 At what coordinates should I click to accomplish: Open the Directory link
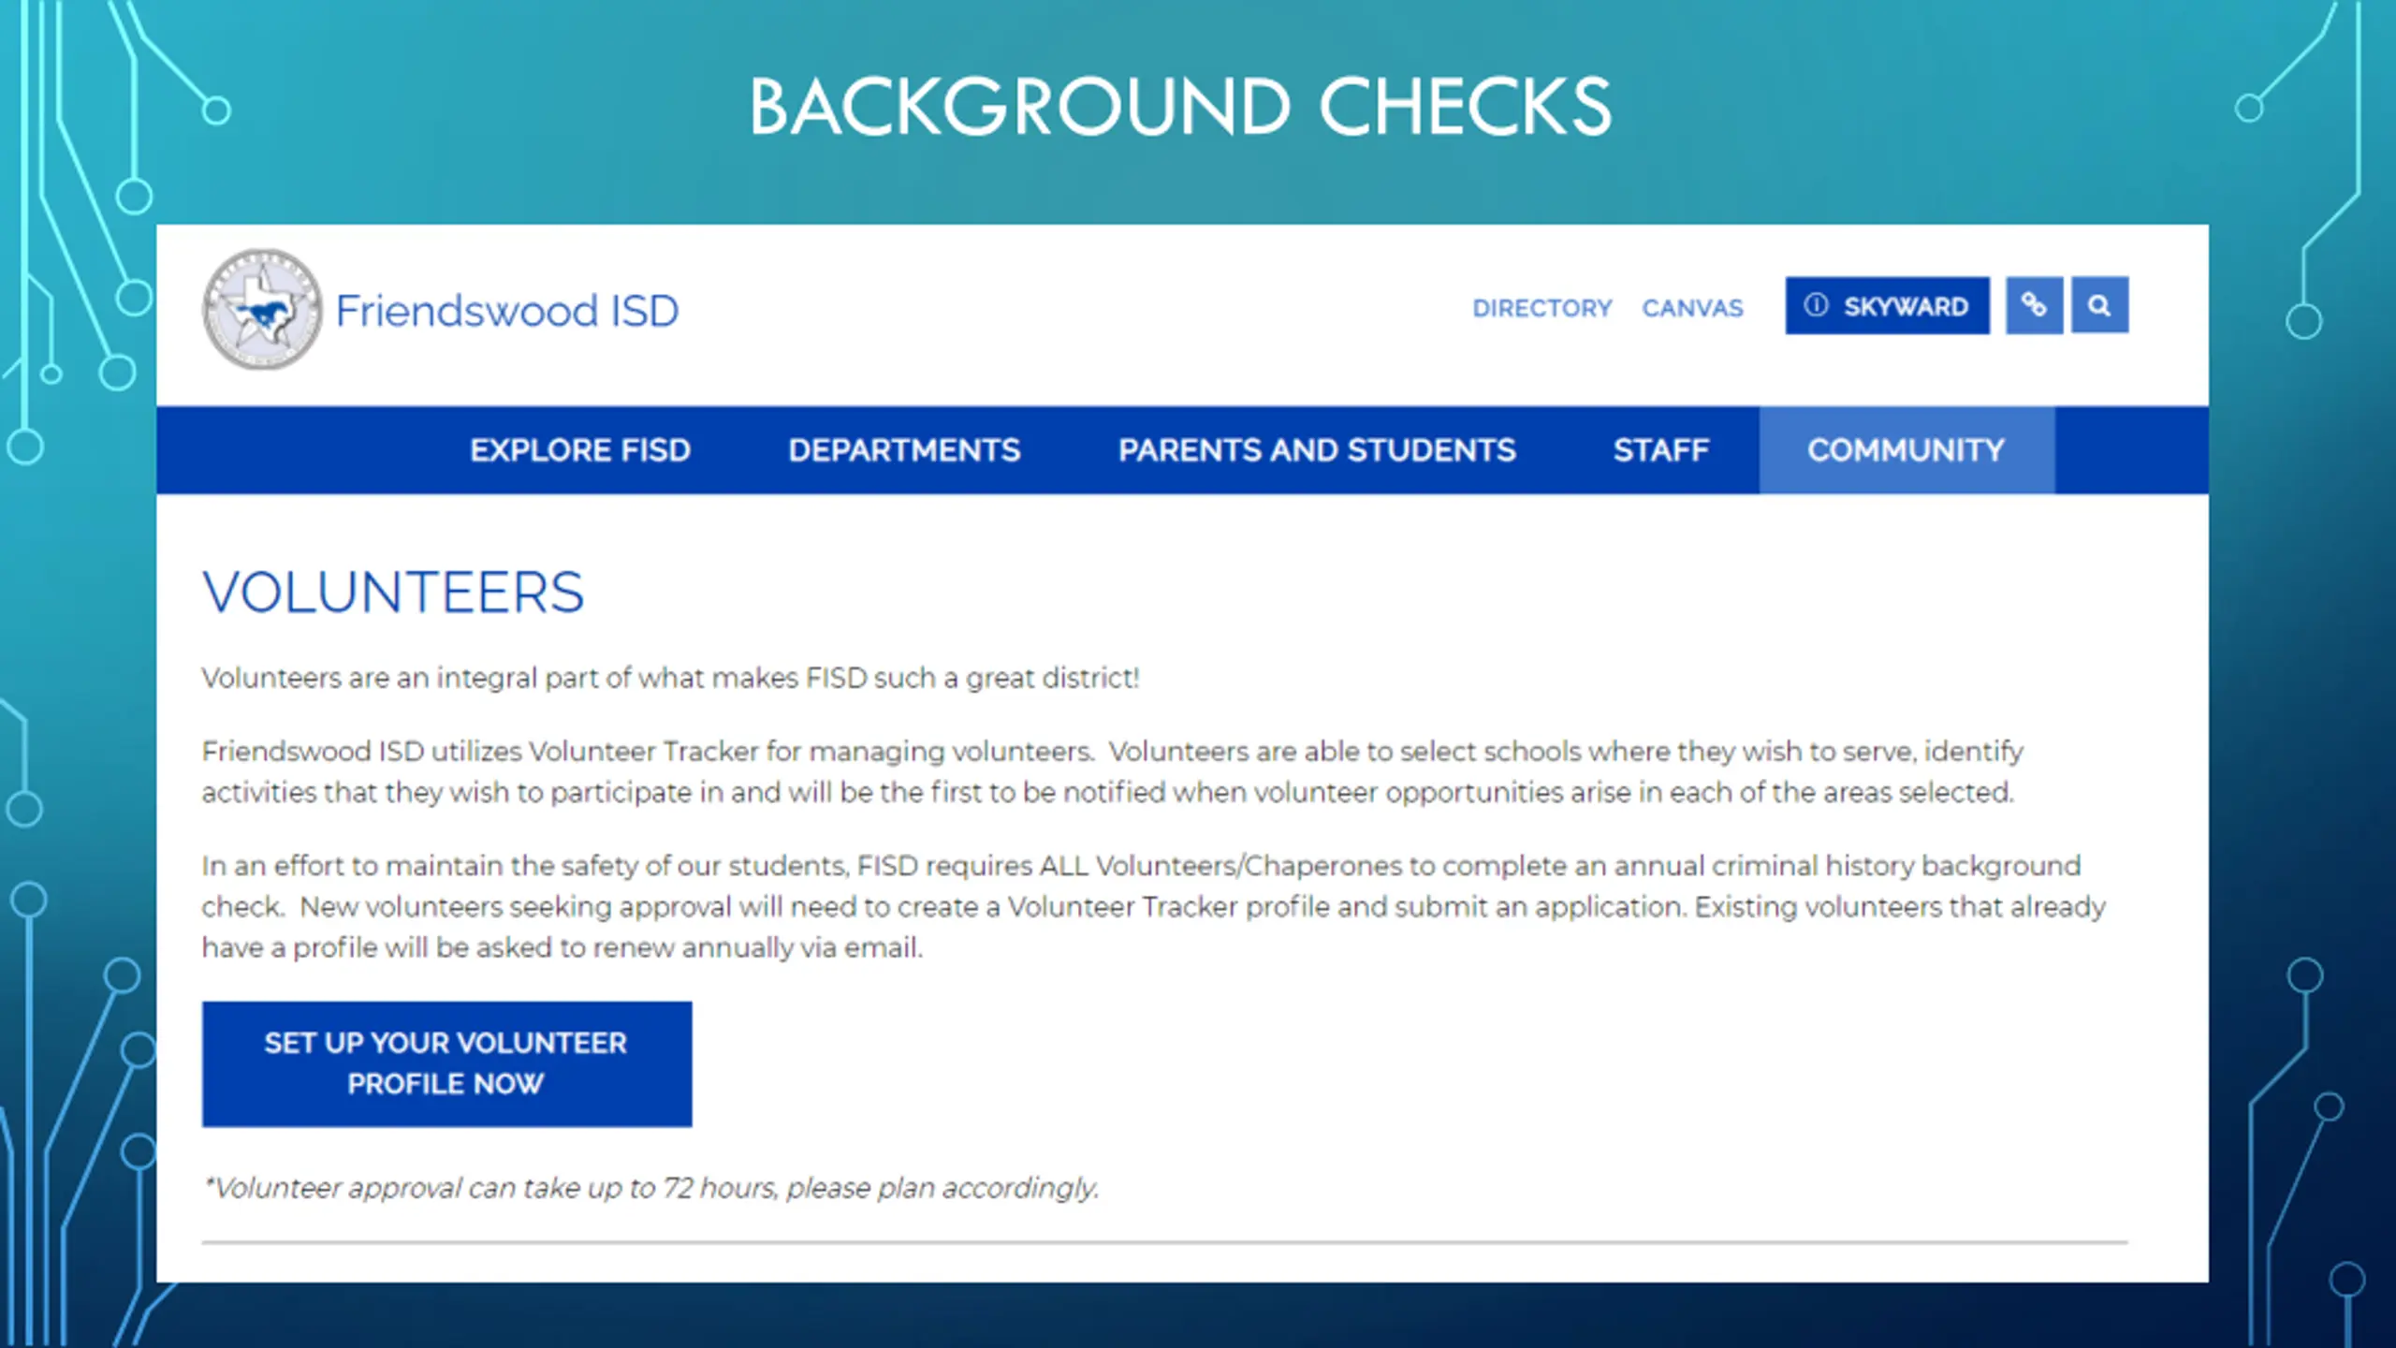[1541, 308]
